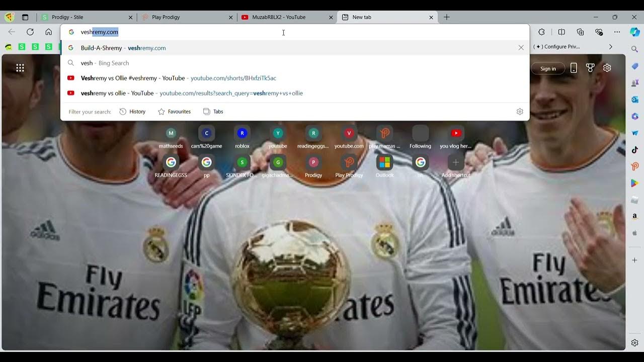Open the sidebar Shopping tag icon
Viewport: 644px width, 362px height.
tap(635, 66)
